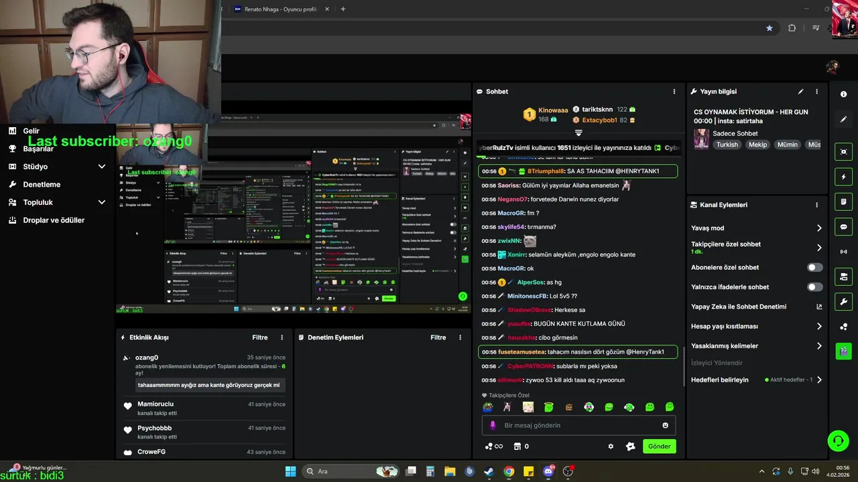Viewport: 858px width, 482px height.
Task: Open Denetim Eylemleri three-dot menu
Action: click(x=460, y=337)
